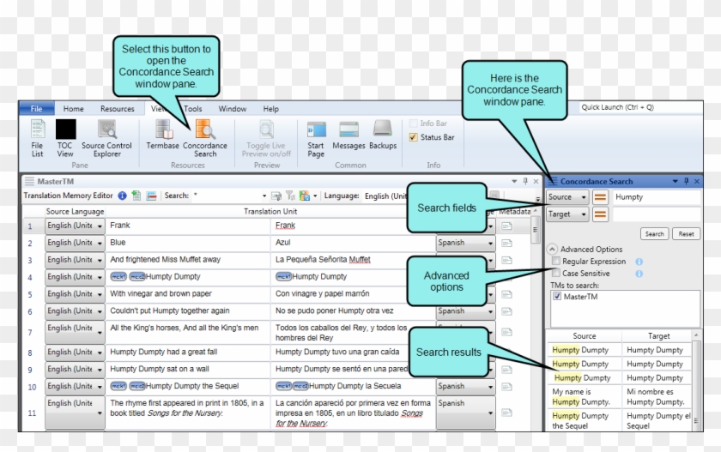Enable the Regular Expression option
721x452 pixels.
(556, 261)
